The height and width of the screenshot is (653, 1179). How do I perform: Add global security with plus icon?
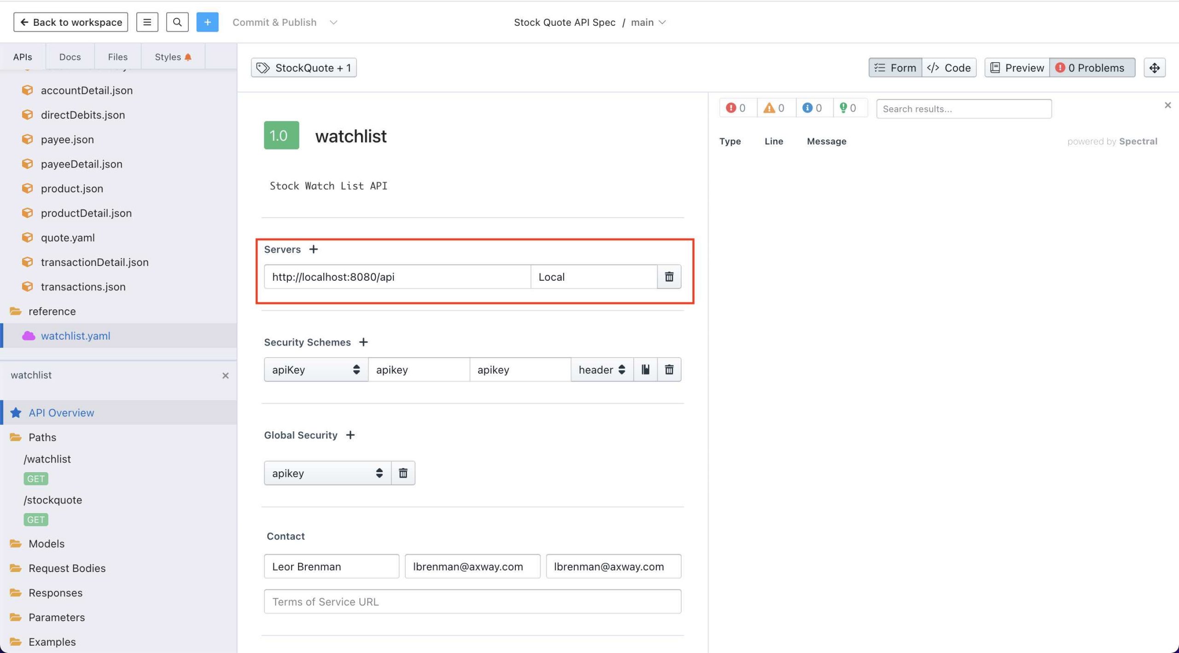click(x=350, y=435)
